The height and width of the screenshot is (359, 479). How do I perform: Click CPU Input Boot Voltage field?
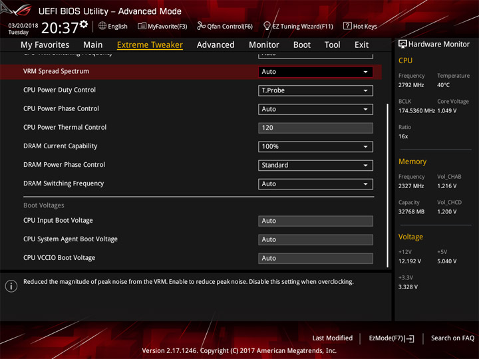(x=315, y=221)
